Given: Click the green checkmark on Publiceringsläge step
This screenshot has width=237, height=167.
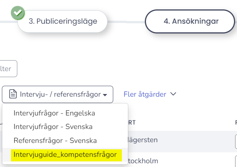Looking at the screenshot, I should pyautogui.click(x=18, y=13).
